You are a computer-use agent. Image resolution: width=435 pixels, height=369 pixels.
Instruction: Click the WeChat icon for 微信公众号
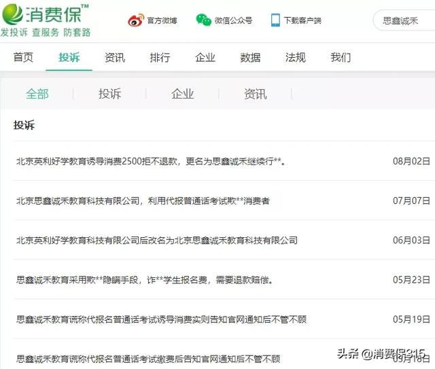pyautogui.click(x=204, y=20)
